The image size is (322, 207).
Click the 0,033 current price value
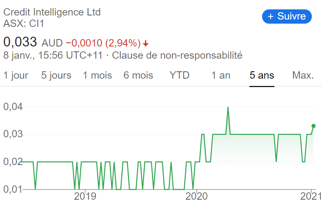click(20, 42)
